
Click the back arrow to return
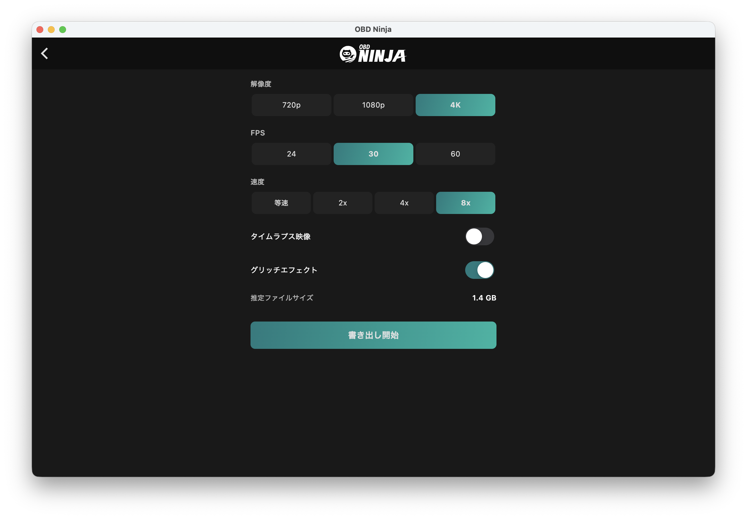click(44, 53)
